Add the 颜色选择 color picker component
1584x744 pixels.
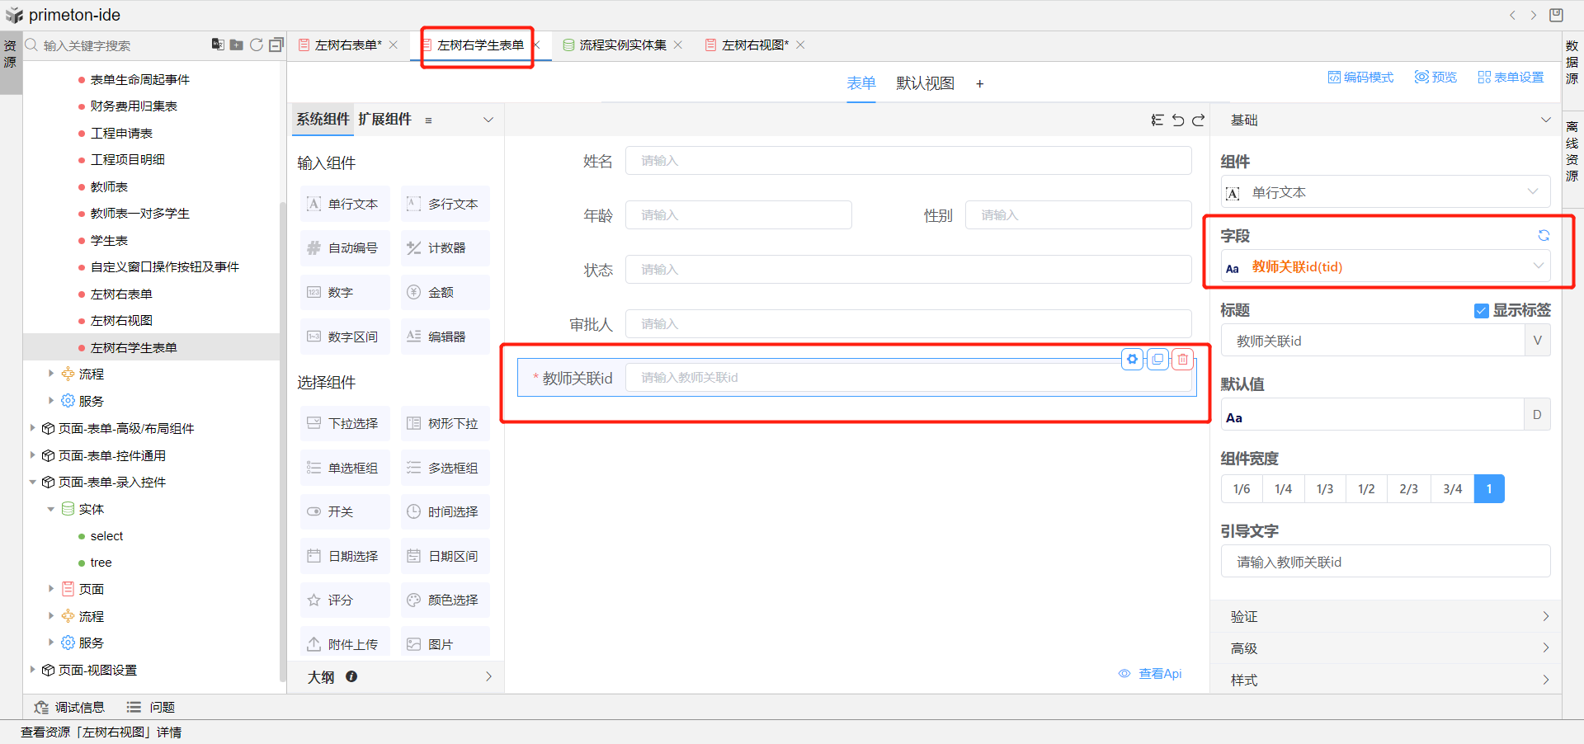point(445,600)
